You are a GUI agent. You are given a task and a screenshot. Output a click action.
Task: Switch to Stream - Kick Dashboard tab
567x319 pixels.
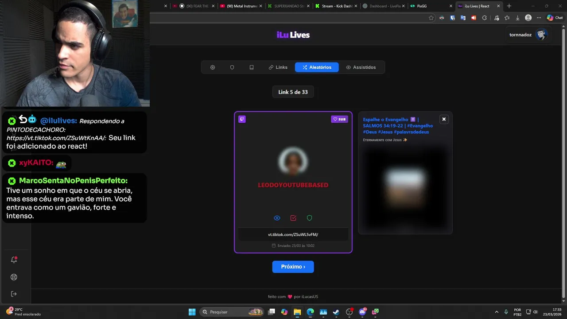click(336, 6)
